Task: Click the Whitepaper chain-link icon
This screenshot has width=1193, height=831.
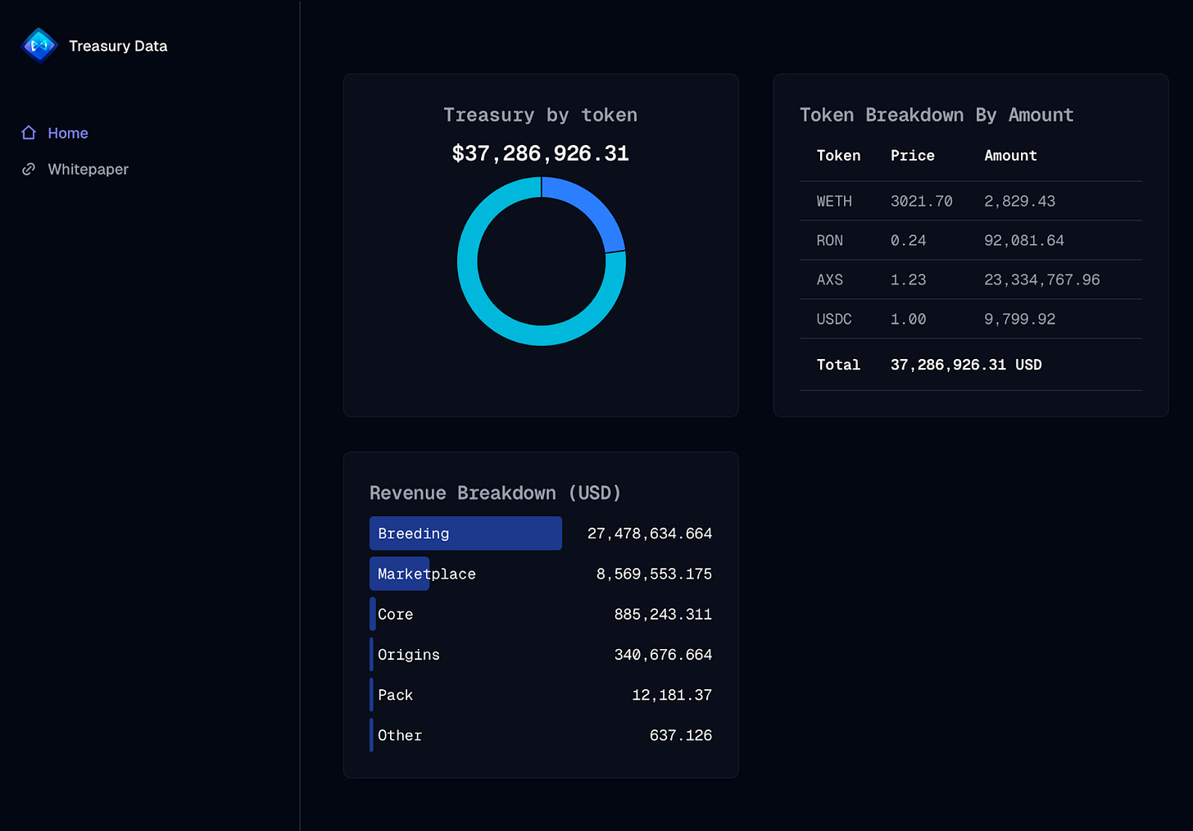Action: click(29, 169)
